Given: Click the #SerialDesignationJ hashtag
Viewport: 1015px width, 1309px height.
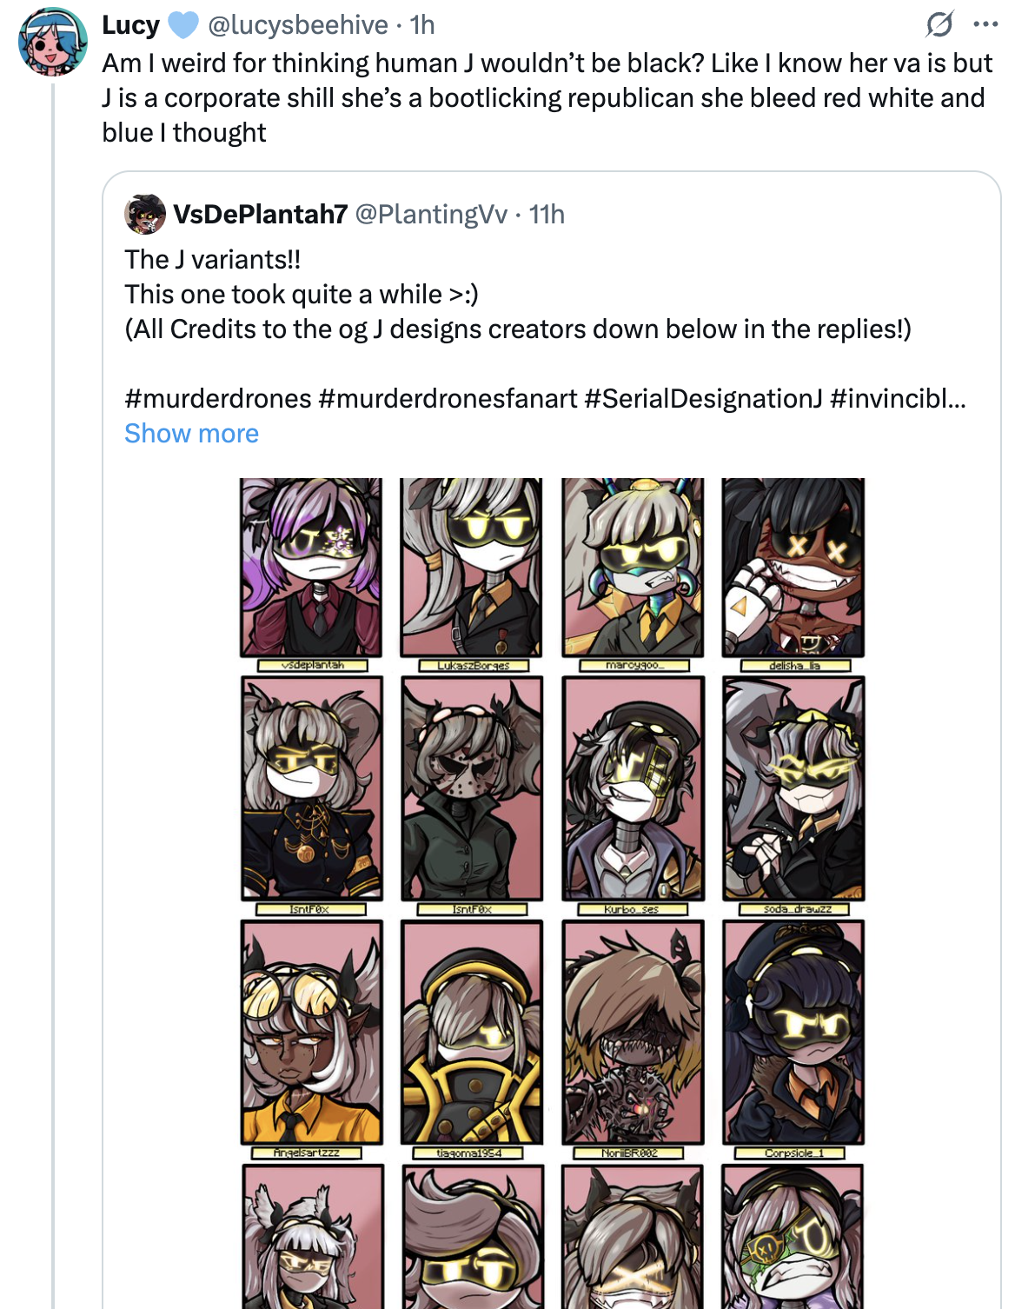Looking at the screenshot, I should 703,398.
